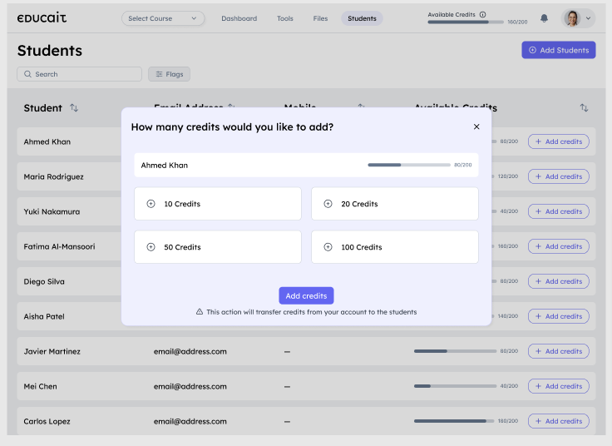Screen dimensions: 612x446
Task: Confirm with the purple Add credits button
Action: 306,295
